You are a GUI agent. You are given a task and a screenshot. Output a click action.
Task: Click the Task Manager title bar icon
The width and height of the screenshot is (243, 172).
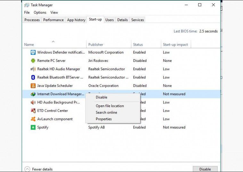tap(27, 5)
